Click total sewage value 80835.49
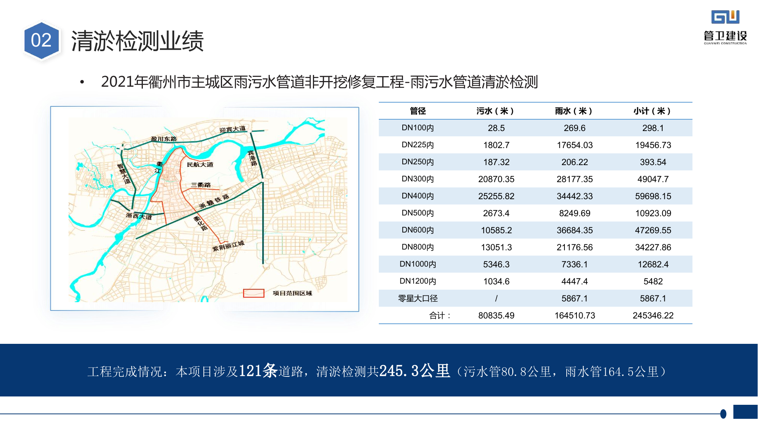Viewport: 758px width, 426px height. 496,315
